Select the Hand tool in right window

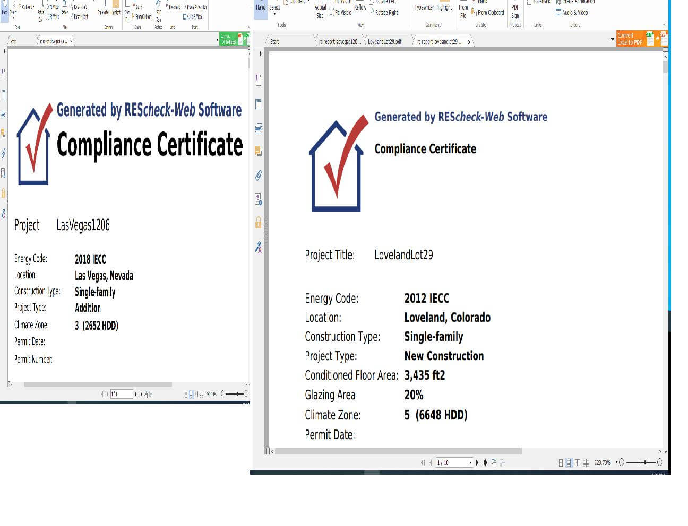(260, 7)
